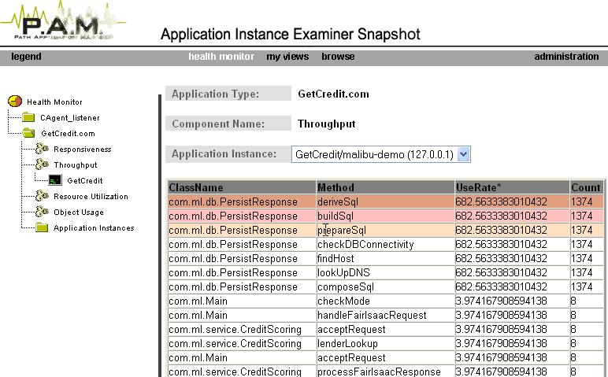Select Resource Utilization tree node
Screen dimensions: 608x377
[x=91, y=197]
